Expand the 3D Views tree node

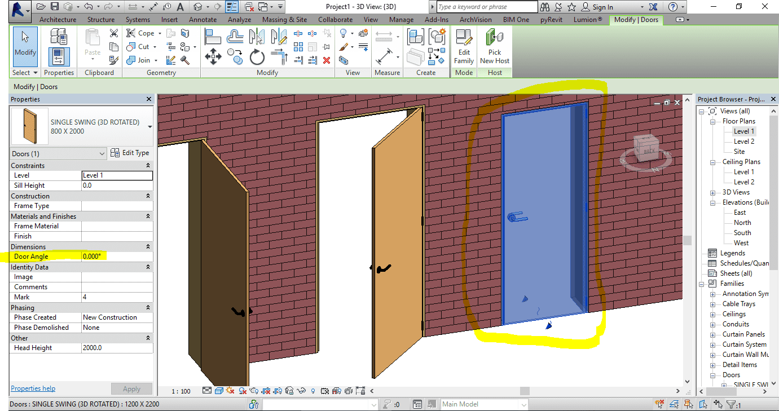(714, 192)
